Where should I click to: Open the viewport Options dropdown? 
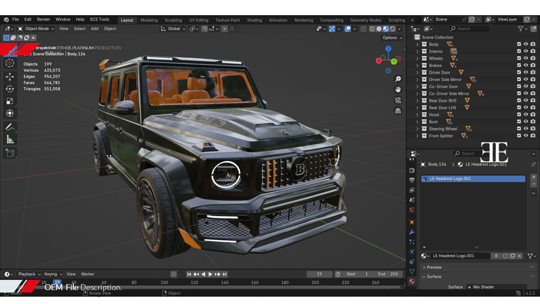tap(391, 38)
